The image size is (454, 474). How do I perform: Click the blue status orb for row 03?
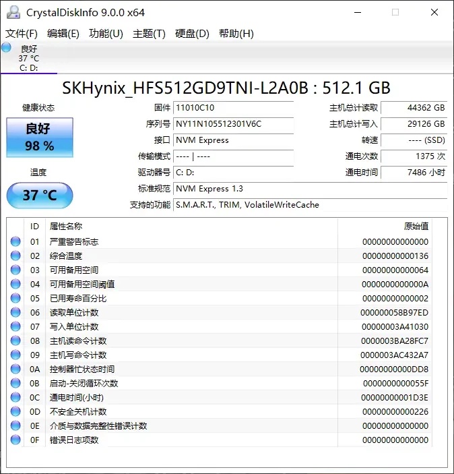15,270
